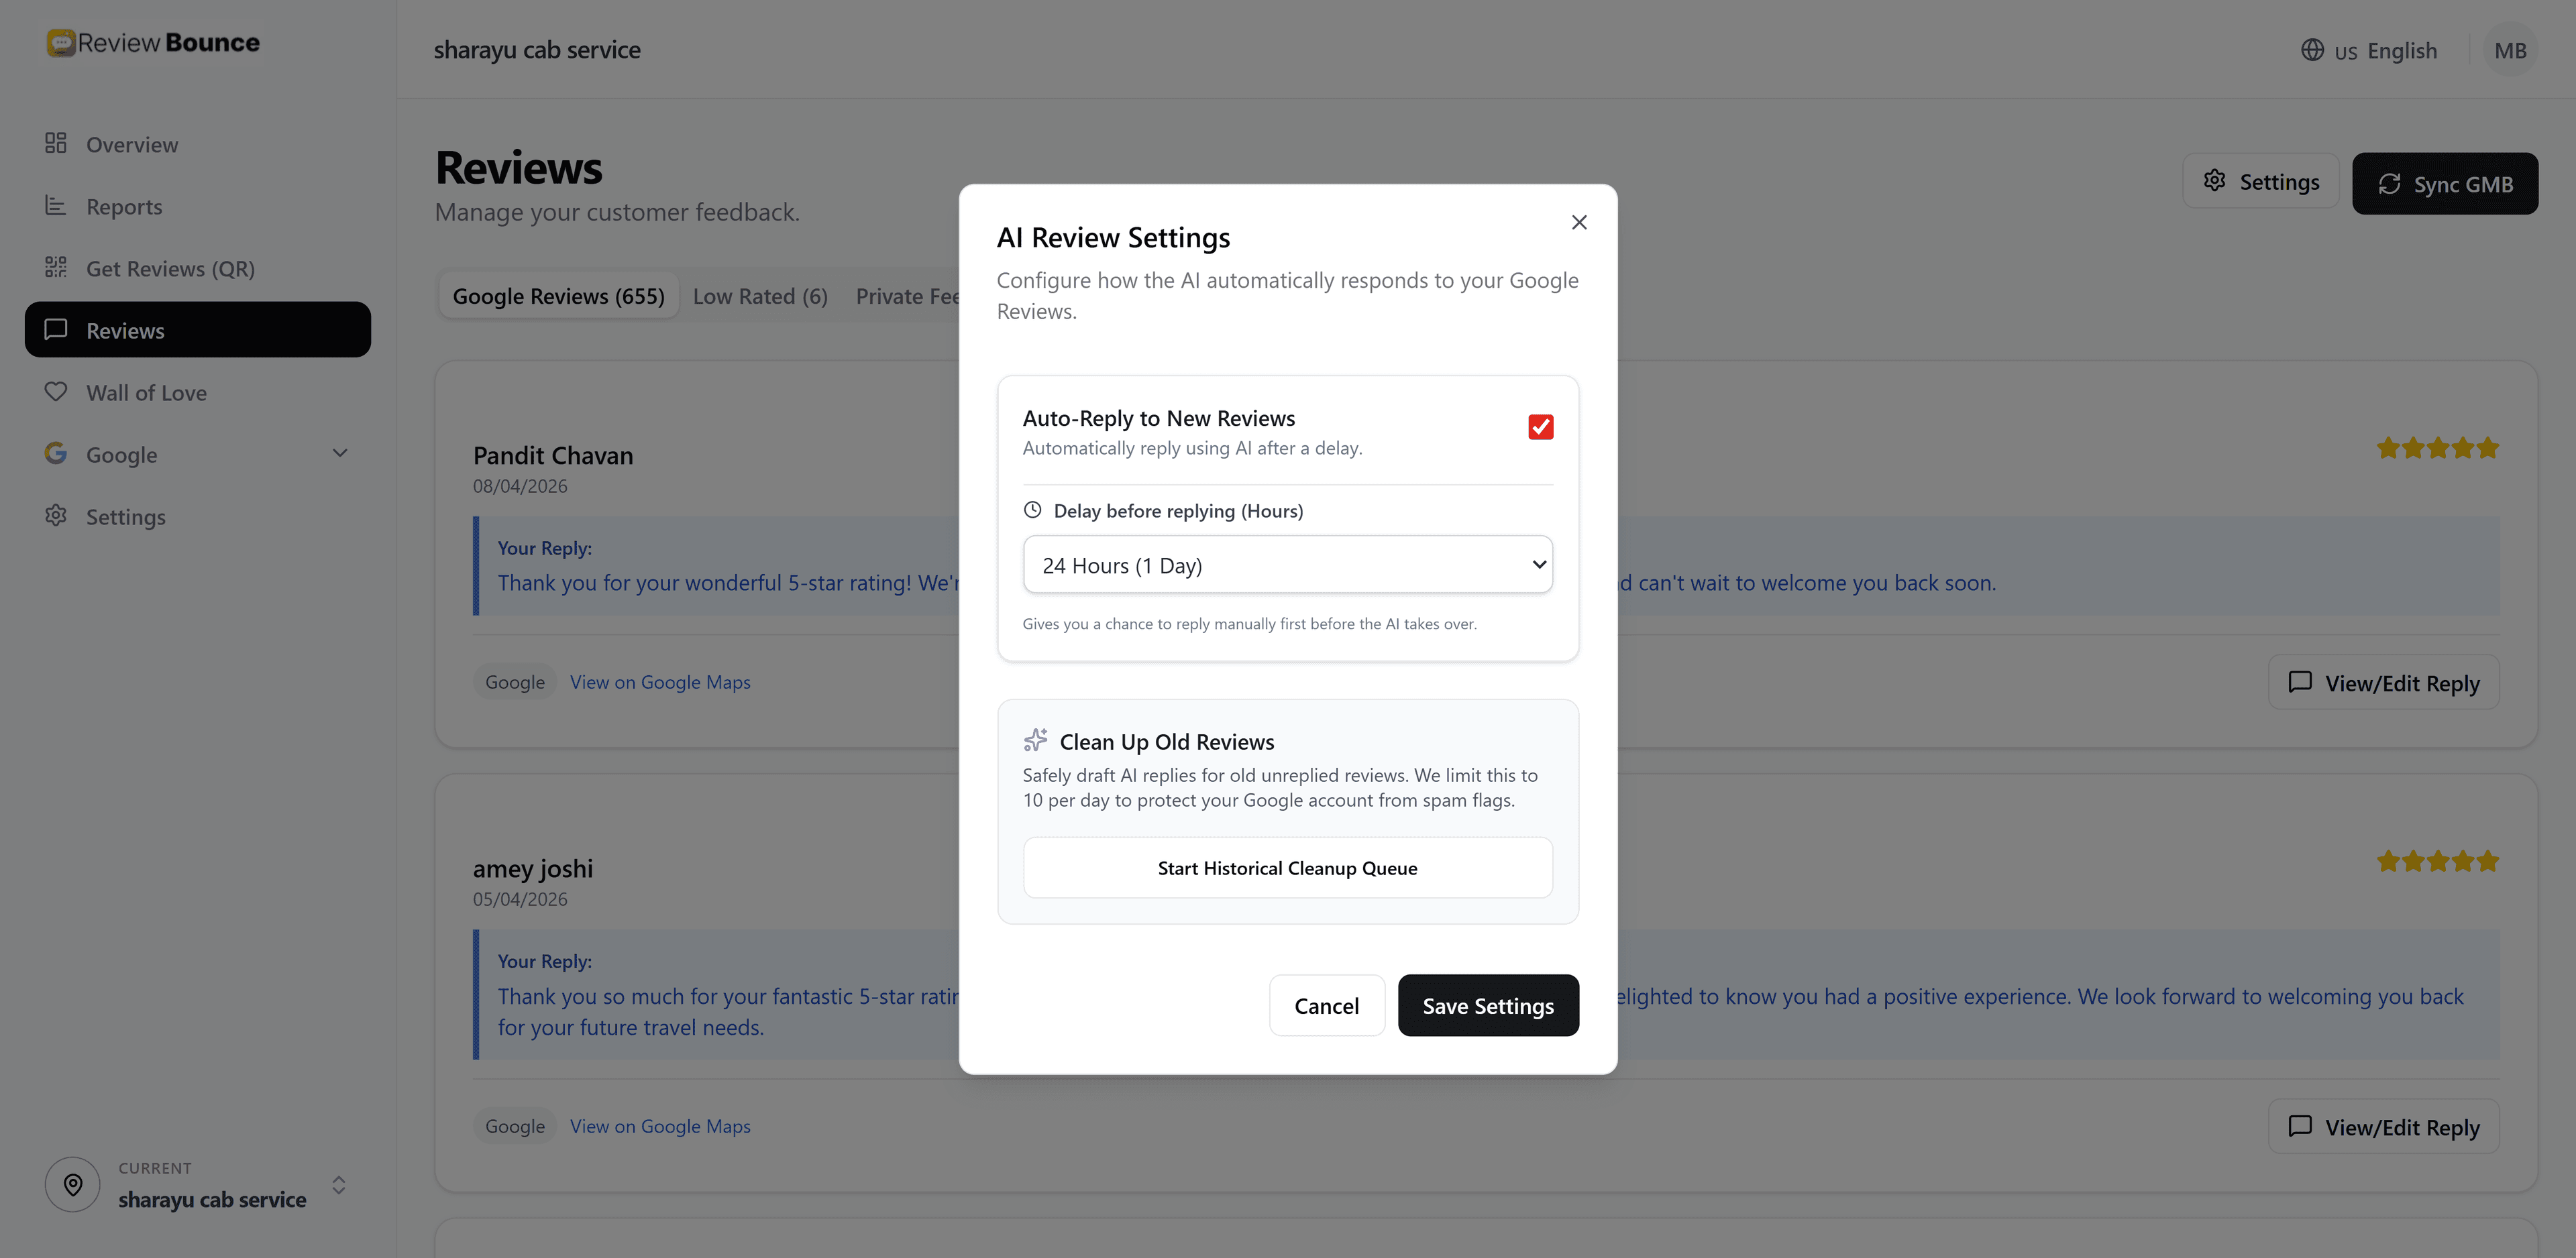This screenshot has height=1258, width=2576.
Task: Click the sidebar Settings gear icon
Action: [56, 515]
